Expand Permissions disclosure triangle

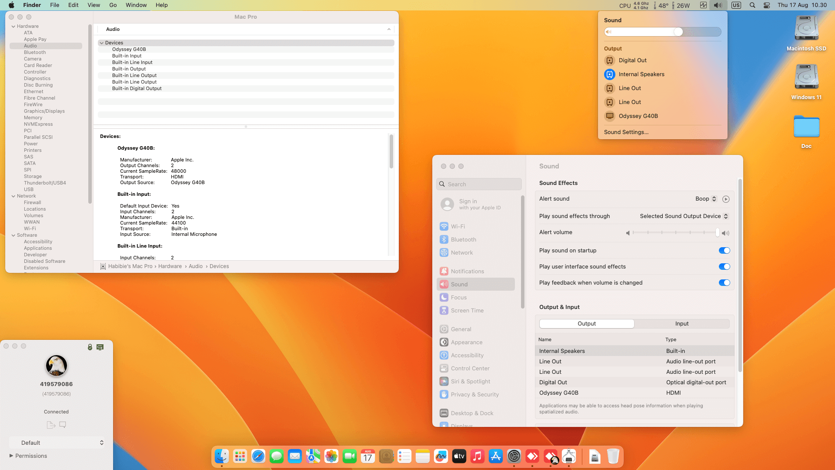[11, 456]
